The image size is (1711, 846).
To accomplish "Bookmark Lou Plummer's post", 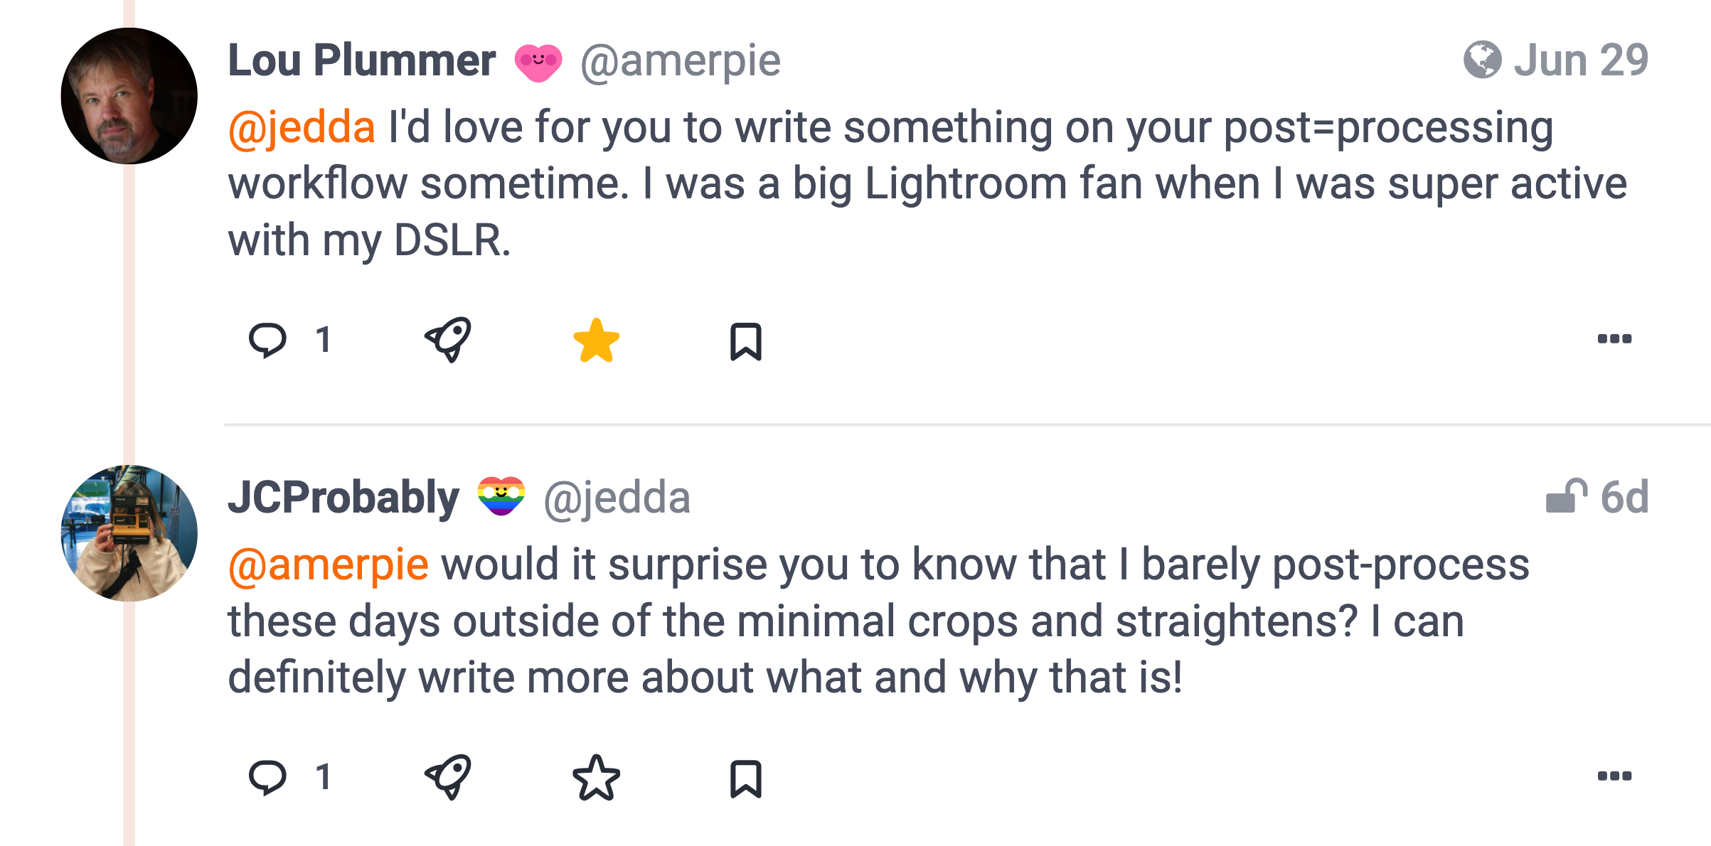I will tap(745, 342).
